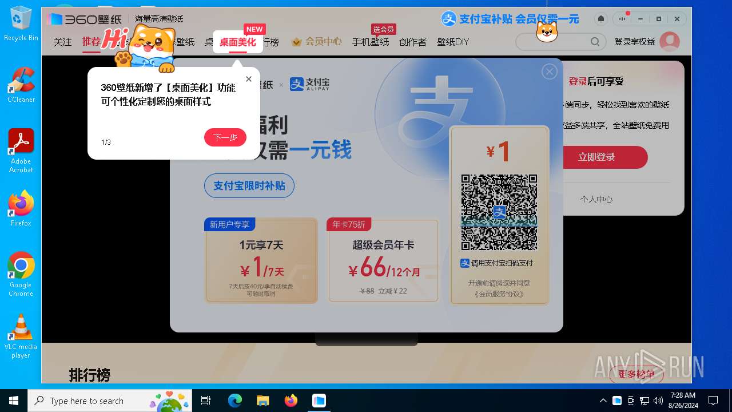Open the notification bell icon
Image resolution: width=732 pixels, height=412 pixels.
point(600,19)
